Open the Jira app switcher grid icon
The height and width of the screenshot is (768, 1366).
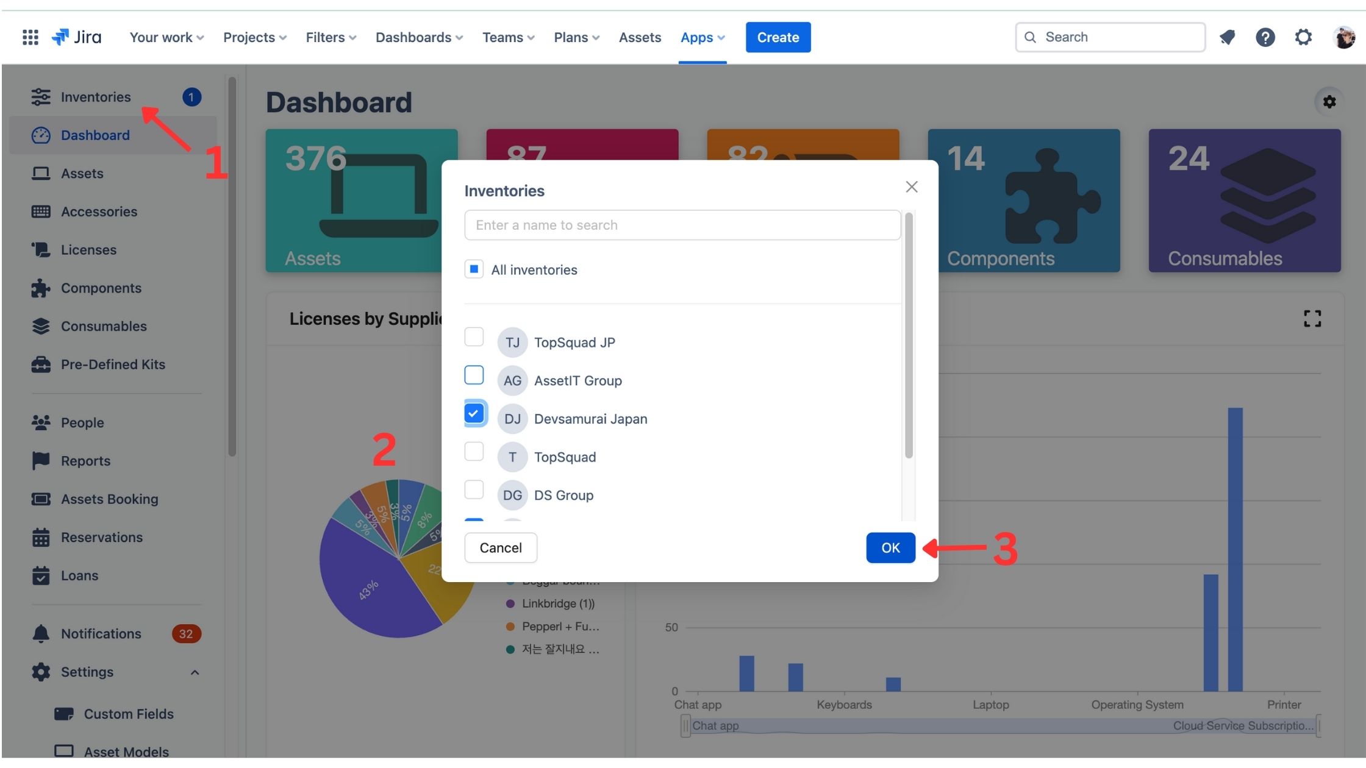tap(30, 37)
